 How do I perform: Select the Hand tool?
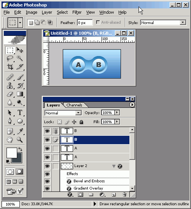(x=10, y=140)
